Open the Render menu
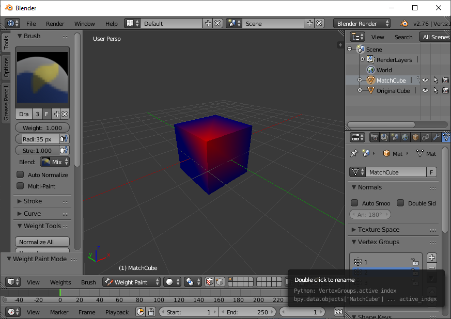 (x=55, y=24)
